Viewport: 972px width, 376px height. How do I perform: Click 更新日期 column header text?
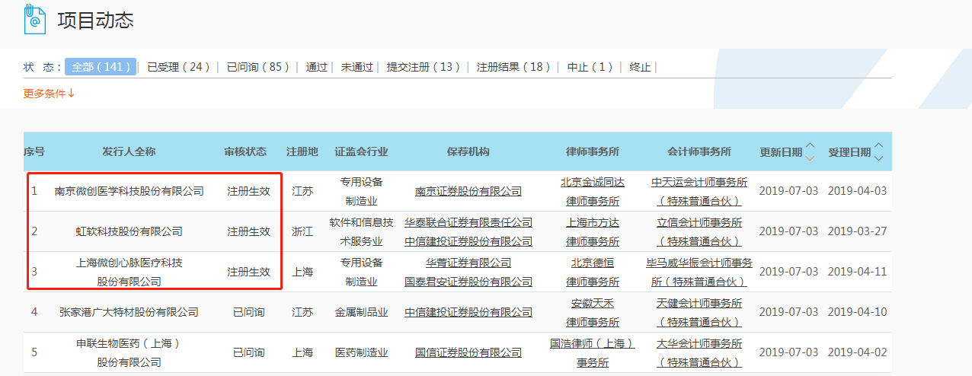pos(781,152)
